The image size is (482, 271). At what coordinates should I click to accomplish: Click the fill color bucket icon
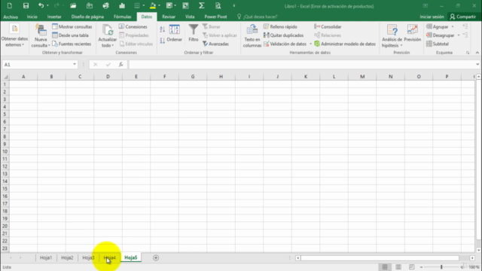(153, 5)
